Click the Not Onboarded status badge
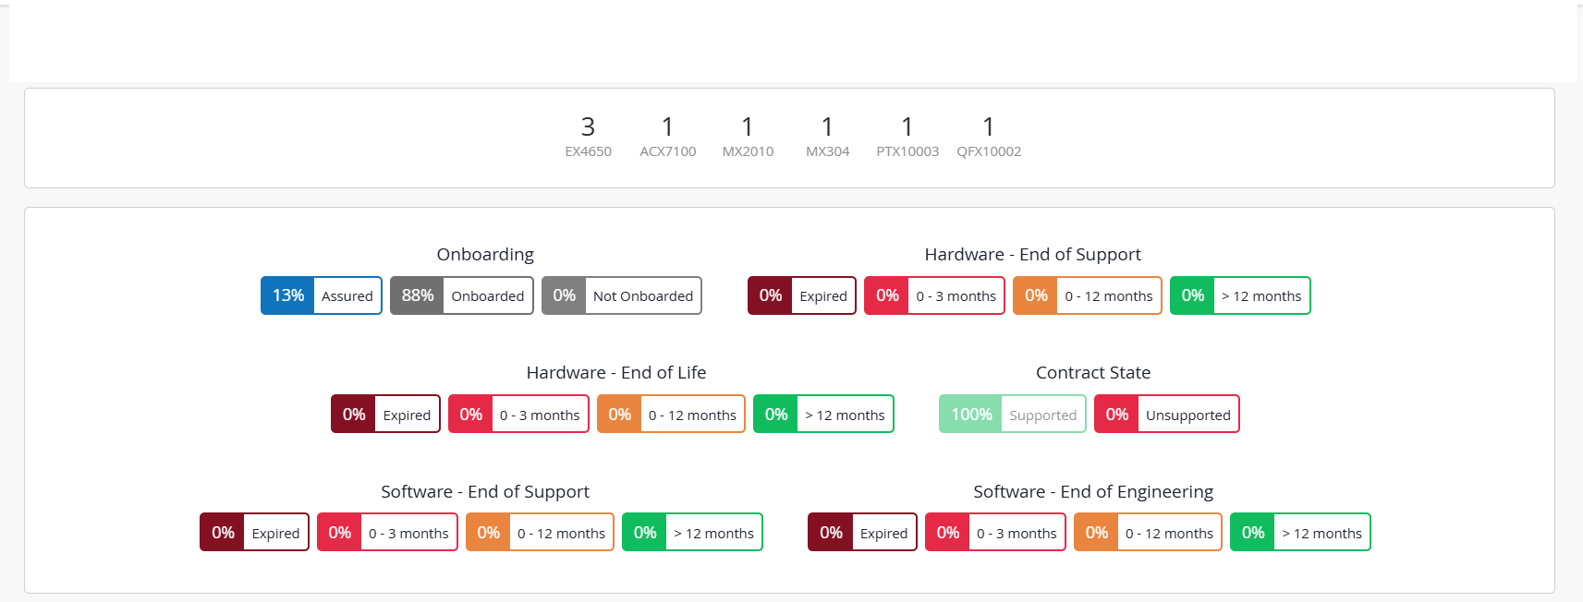 click(621, 295)
